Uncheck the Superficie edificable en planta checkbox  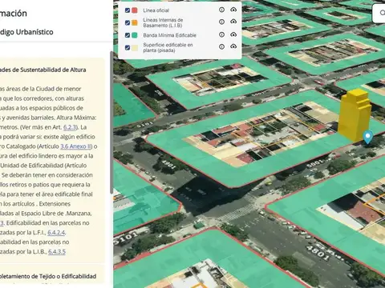click(128, 47)
